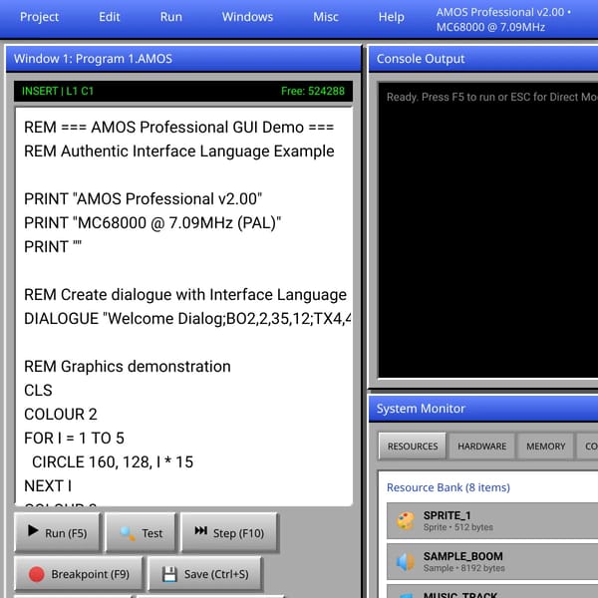Click the Step (F10) button
The image size is (598, 598).
point(229,532)
